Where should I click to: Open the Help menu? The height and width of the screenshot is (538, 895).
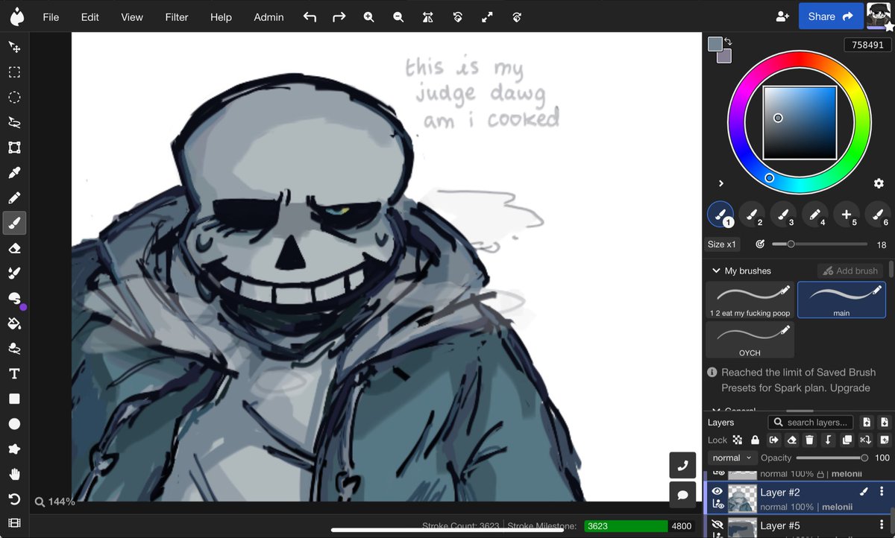(221, 16)
